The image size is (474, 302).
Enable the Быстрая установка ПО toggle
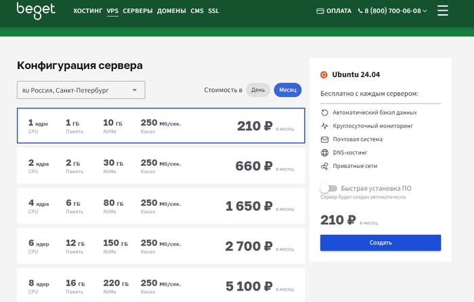pyautogui.click(x=329, y=188)
